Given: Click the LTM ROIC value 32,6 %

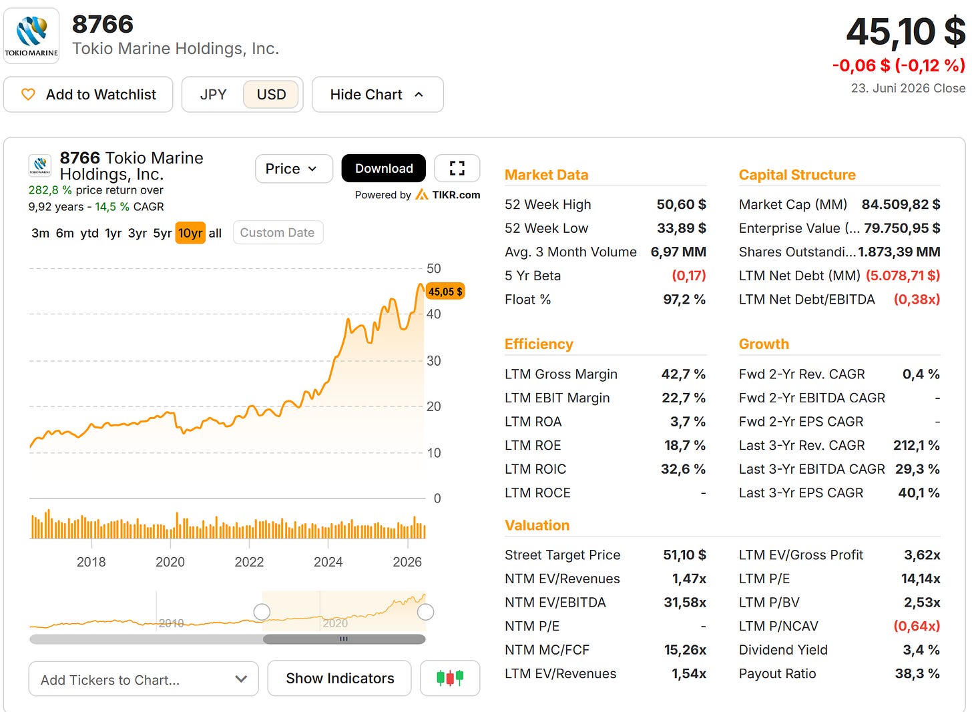Looking at the screenshot, I should 684,469.
